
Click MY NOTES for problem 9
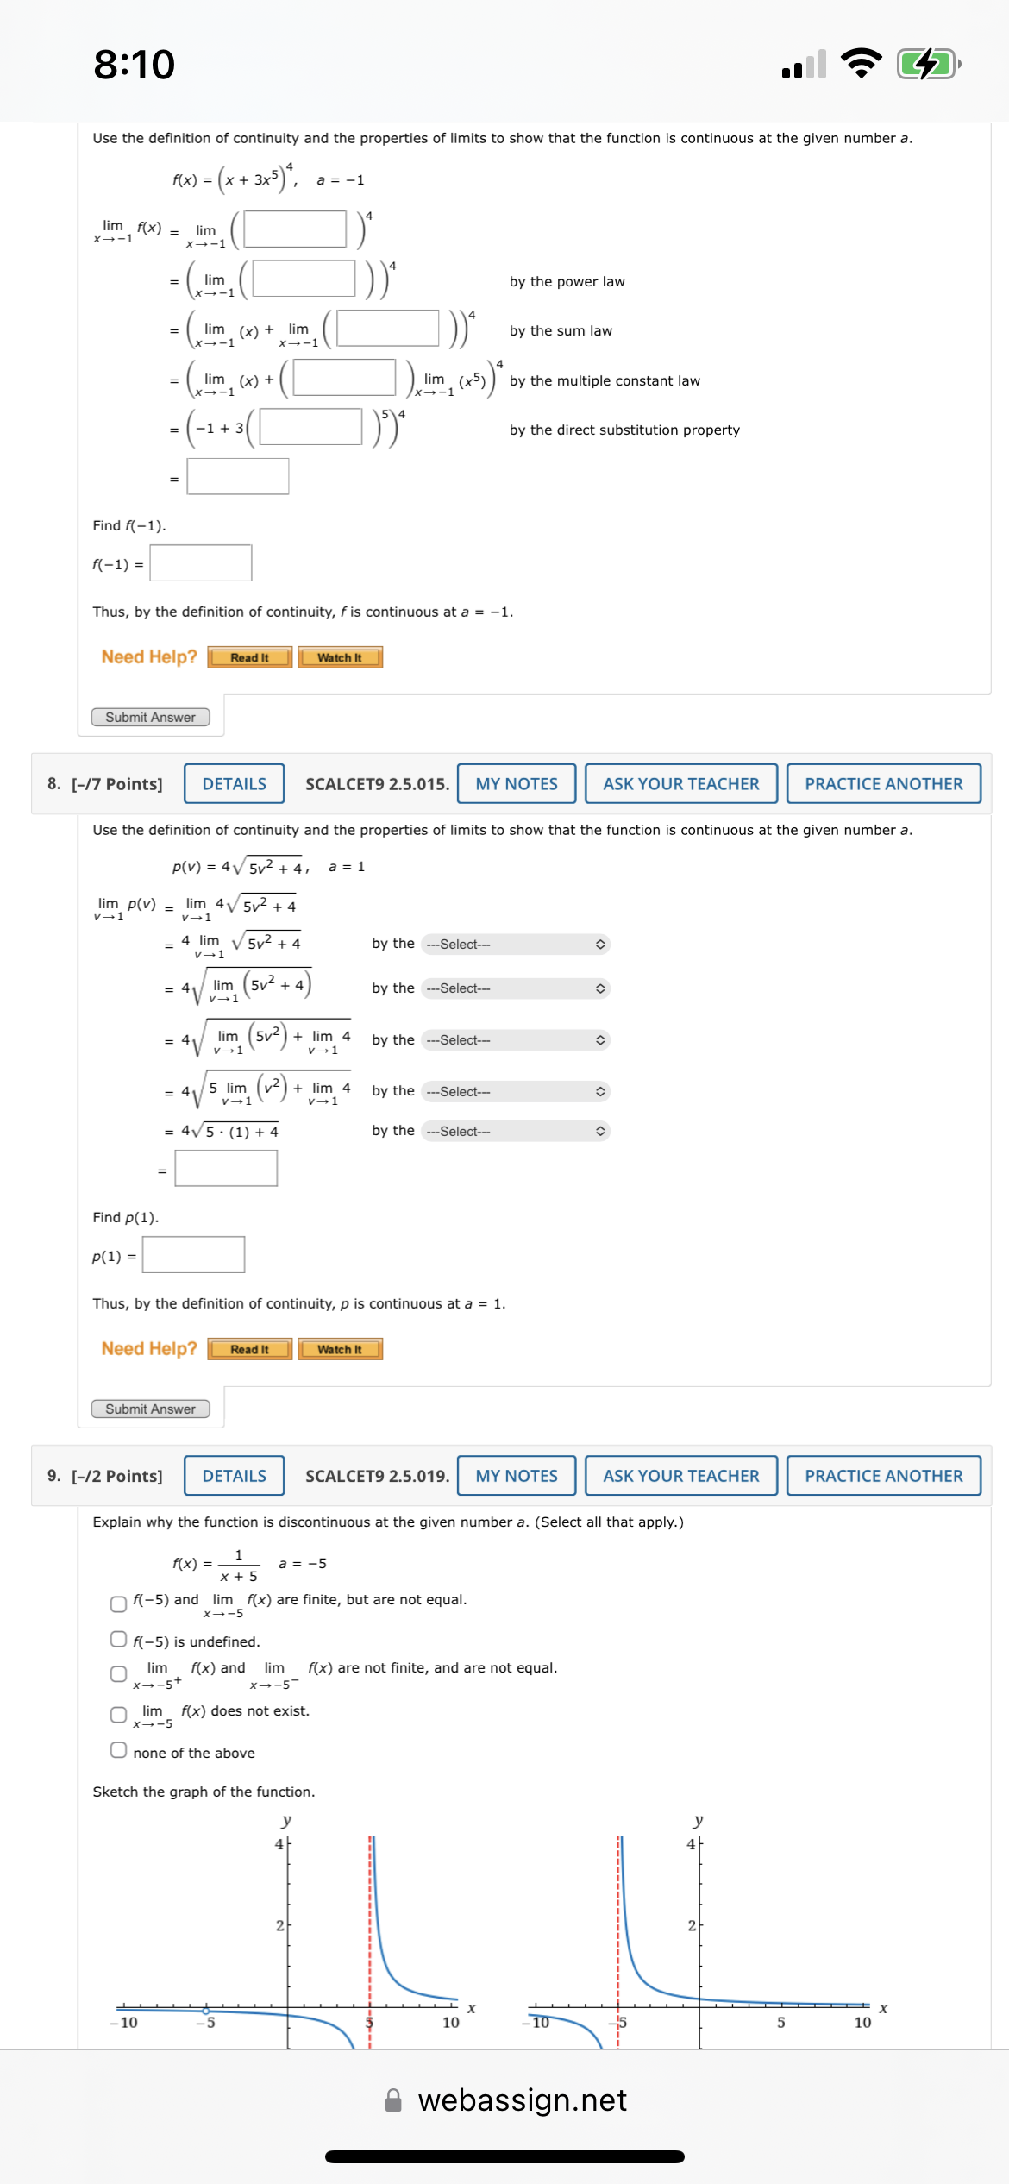[x=516, y=1476]
